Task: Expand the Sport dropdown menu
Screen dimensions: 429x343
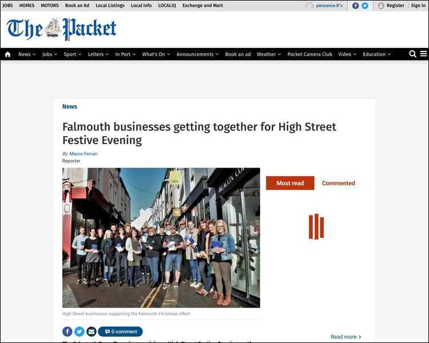Action: click(x=72, y=54)
